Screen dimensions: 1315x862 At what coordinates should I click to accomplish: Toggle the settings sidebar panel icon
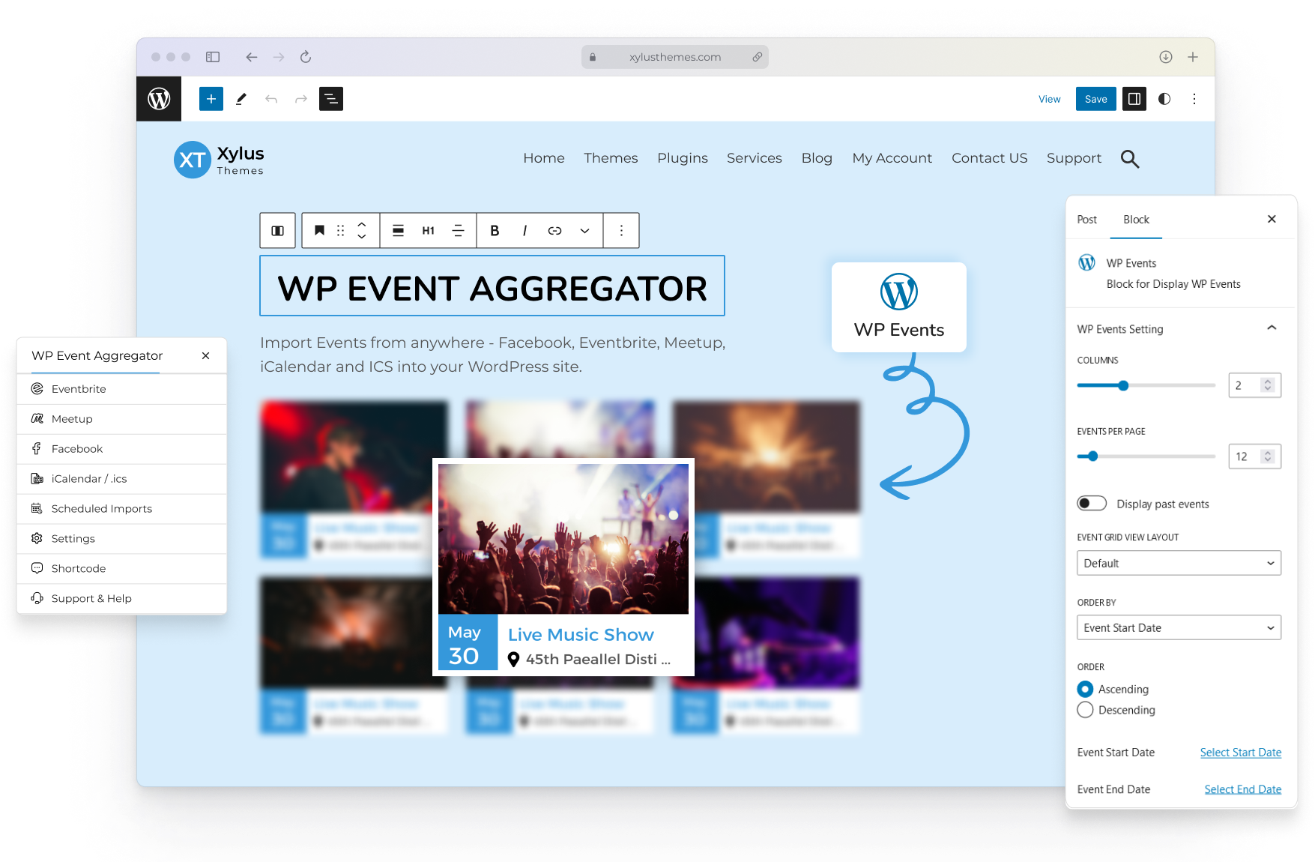[1134, 99]
